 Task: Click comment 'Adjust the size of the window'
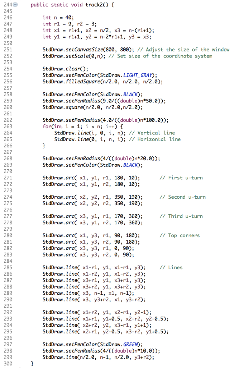point(183,50)
